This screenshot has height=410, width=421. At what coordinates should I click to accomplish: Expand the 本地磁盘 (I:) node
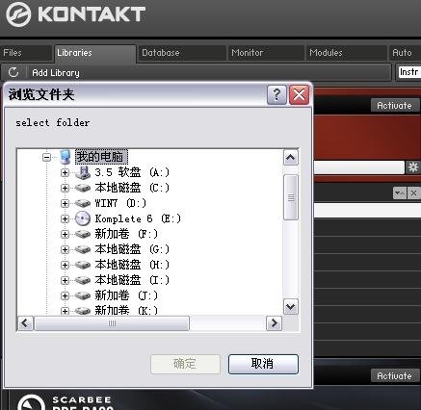click(x=65, y=280)
